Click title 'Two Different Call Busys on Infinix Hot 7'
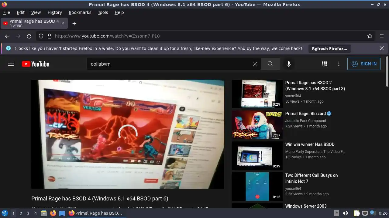This screenshot has width=389, height=218. [x=312, y=178]
